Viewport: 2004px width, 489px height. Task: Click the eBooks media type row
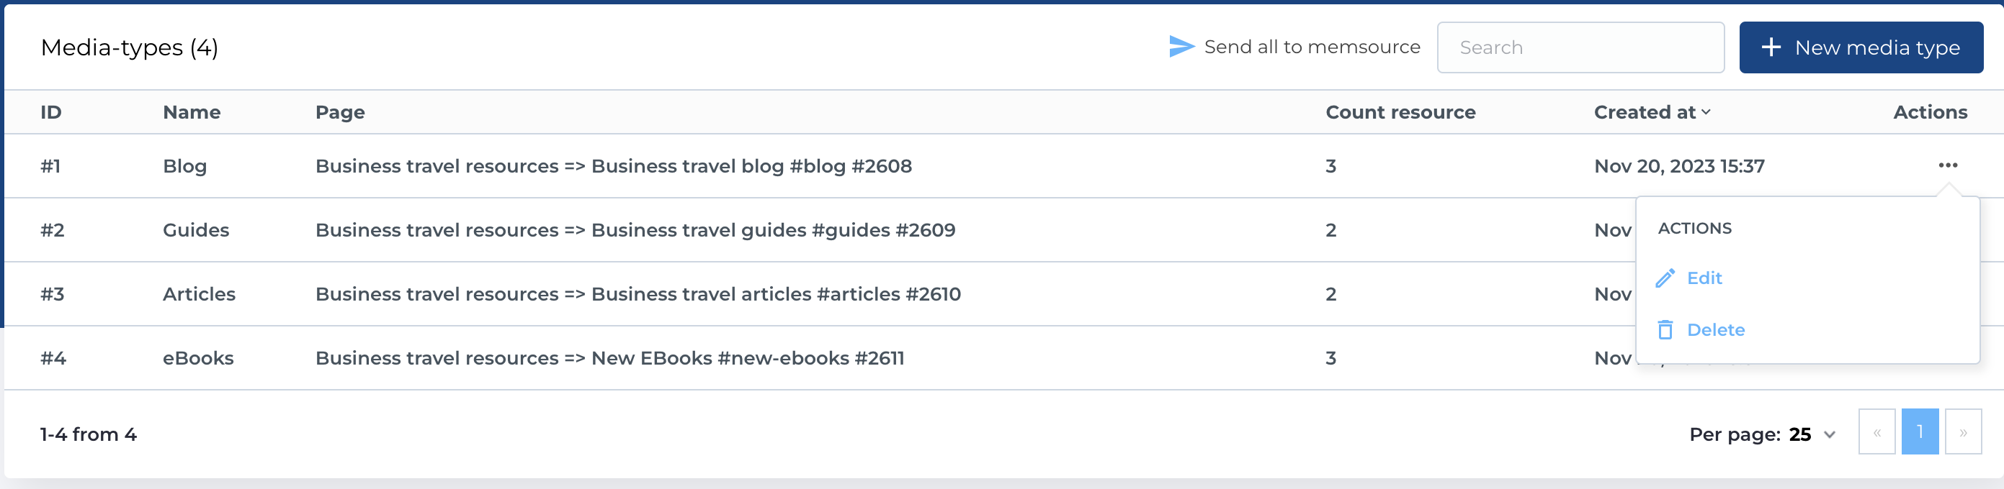[198, 359]
